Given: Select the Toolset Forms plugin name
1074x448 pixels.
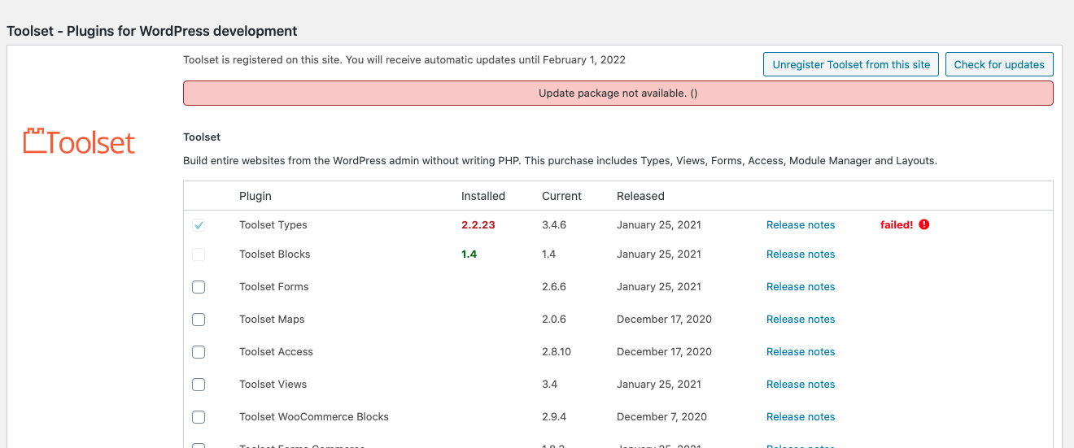Looking at the screenshot, I should point(274,286).
